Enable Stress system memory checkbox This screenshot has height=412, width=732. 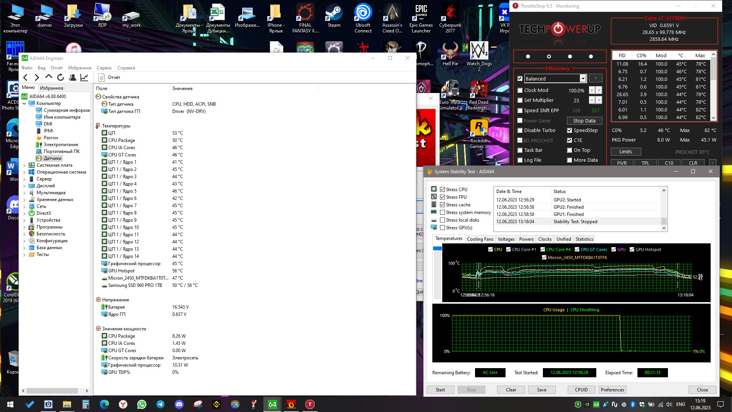tap(442, 212)
